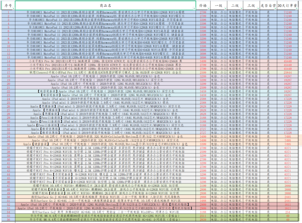Select the 一级 header cell text

(219, 5)
